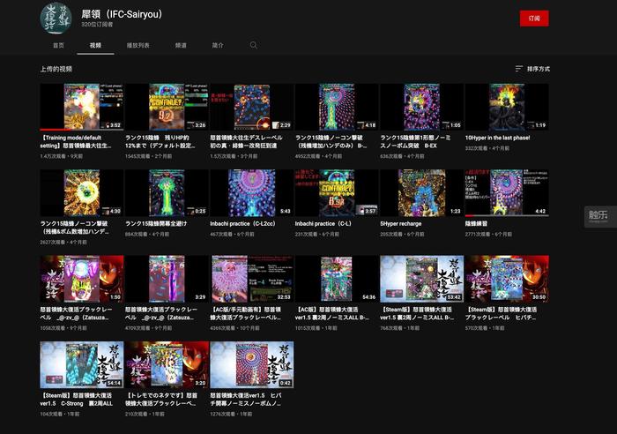Image resolution: width=617 pixels, height=434 pixels.
Task: Open the thumbnail marked 1:05
Action: coord(422,107)
